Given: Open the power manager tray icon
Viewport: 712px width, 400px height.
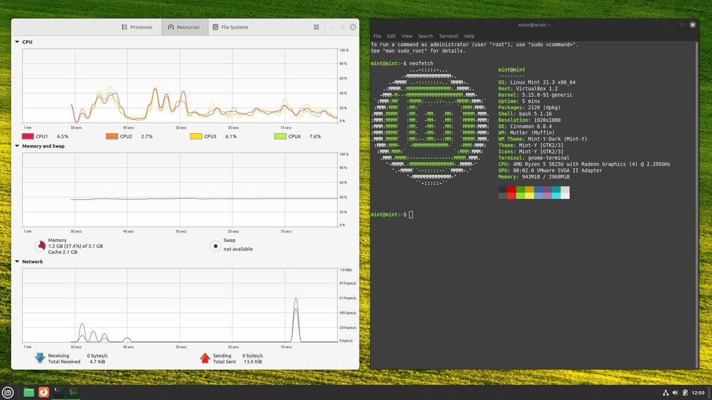Looking at the screenshot, I should point(685,392).
